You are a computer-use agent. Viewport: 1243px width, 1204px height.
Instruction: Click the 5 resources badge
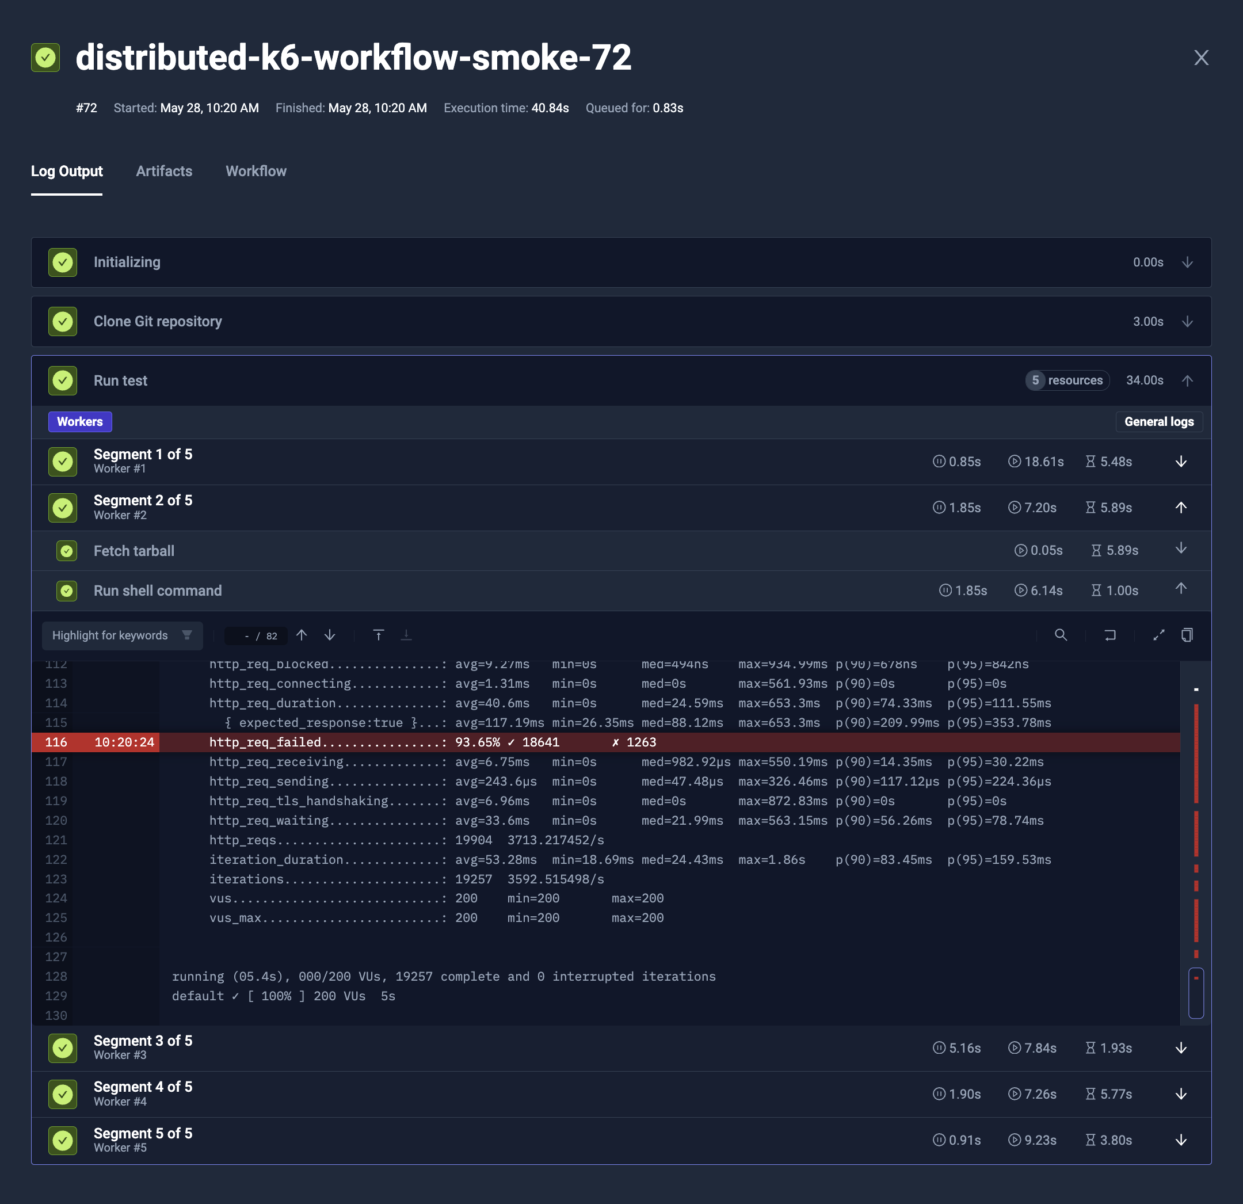pyautogui.click(x=1067, y=380)
